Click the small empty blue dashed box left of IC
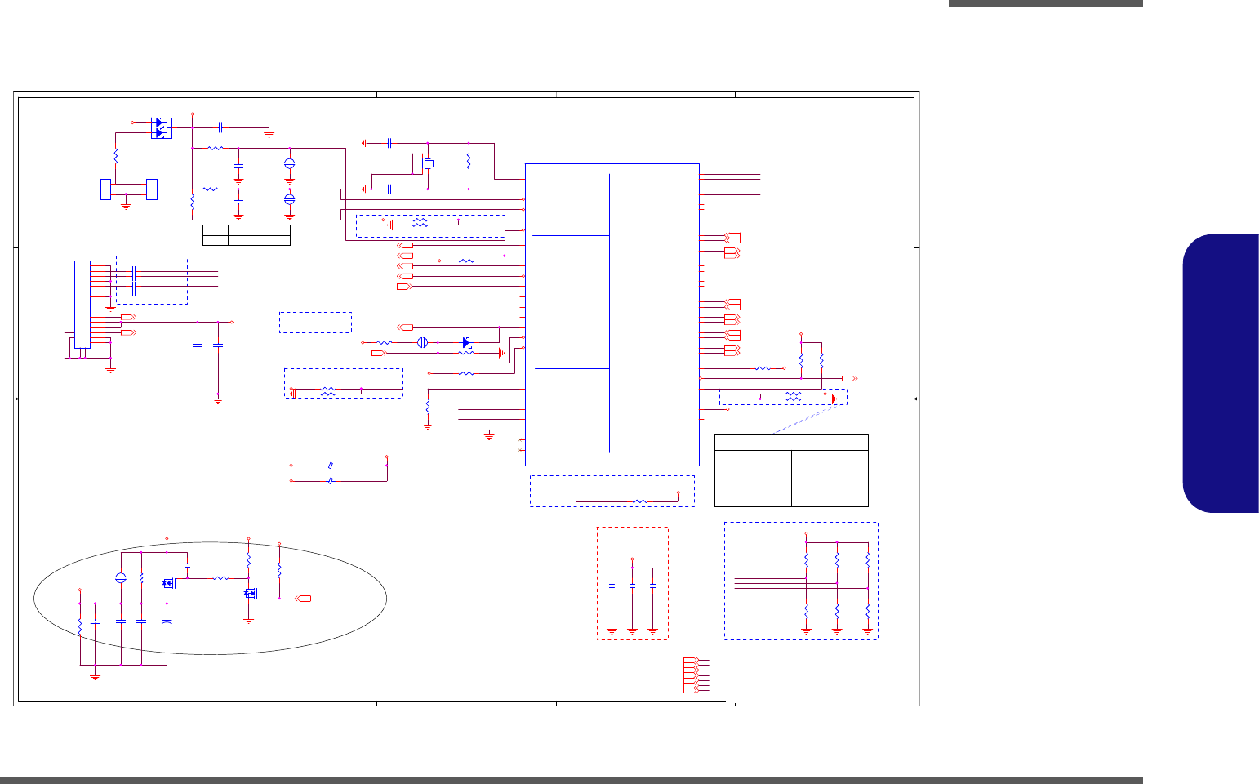The height and width of the screenshot is (784, 1259). tap(315, 322)
